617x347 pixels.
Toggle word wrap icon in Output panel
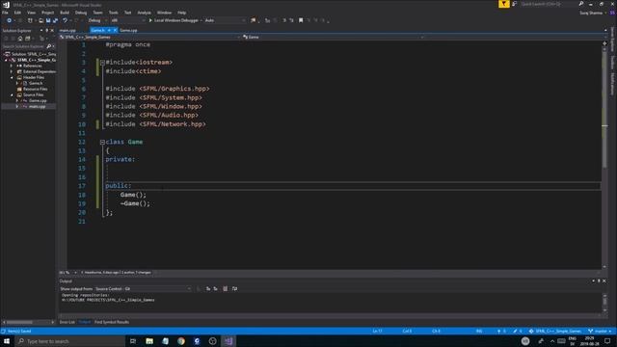tap(234, 289)
